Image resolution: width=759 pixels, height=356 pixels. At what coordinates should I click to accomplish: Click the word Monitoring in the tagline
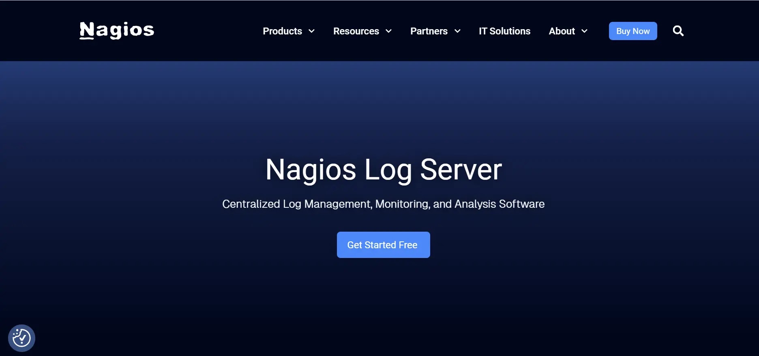pyautogui.click(x=402, y=204)
